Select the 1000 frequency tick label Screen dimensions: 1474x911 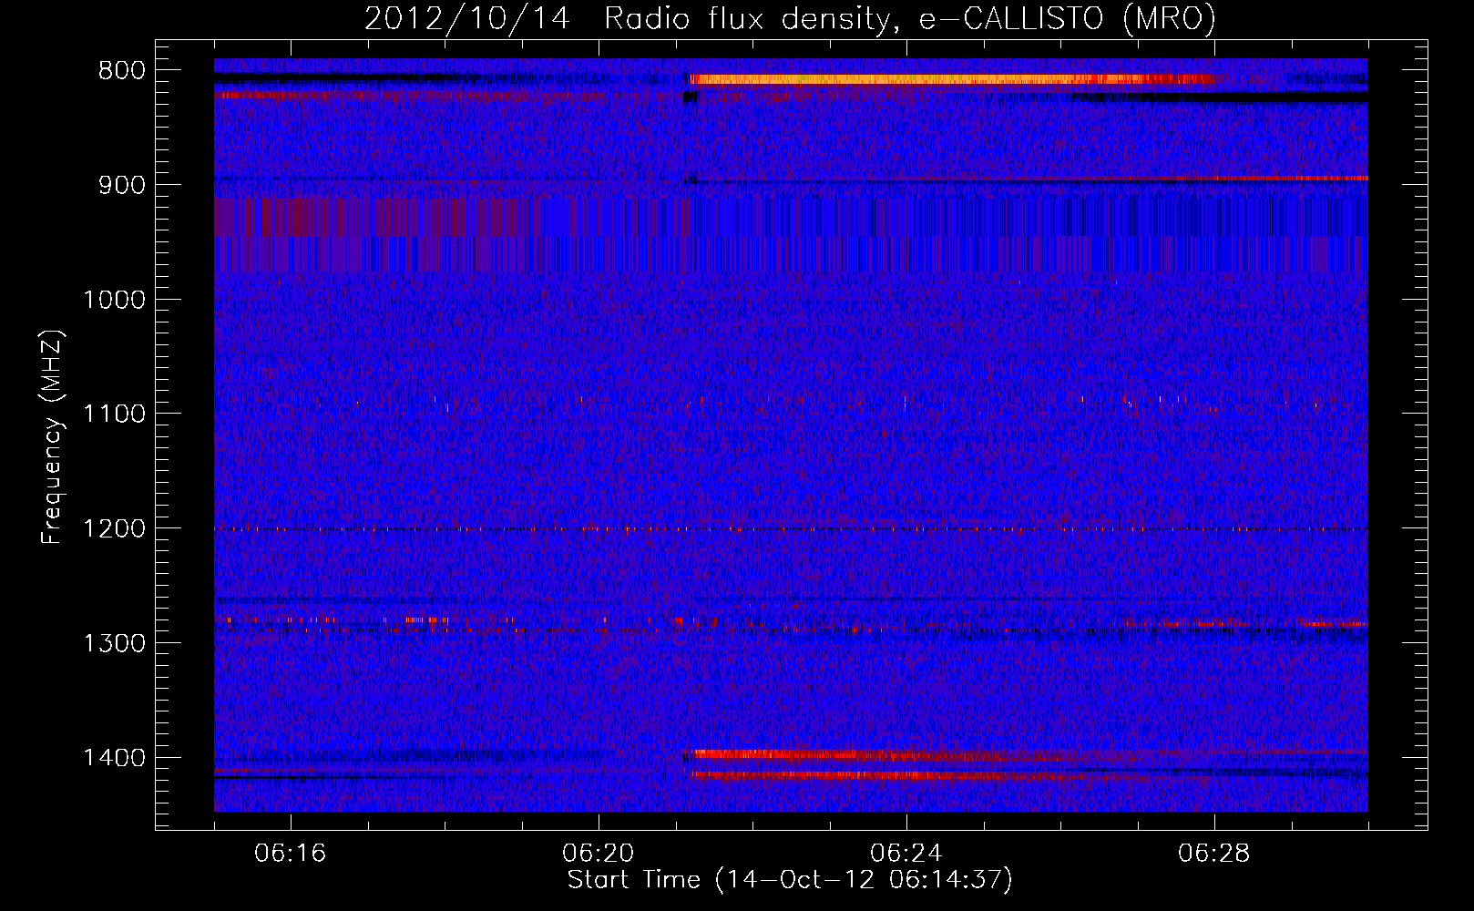tap(114, 300)
